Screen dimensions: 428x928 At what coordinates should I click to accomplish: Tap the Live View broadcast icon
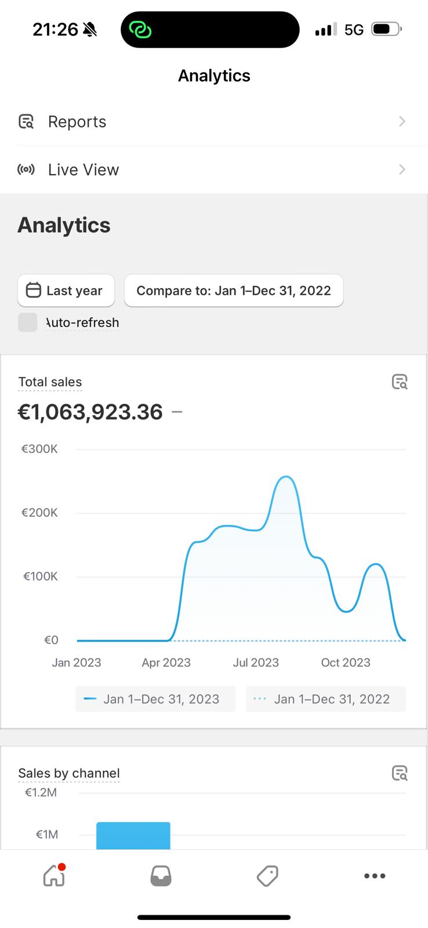pyautogui.click(x=26, y=169)
